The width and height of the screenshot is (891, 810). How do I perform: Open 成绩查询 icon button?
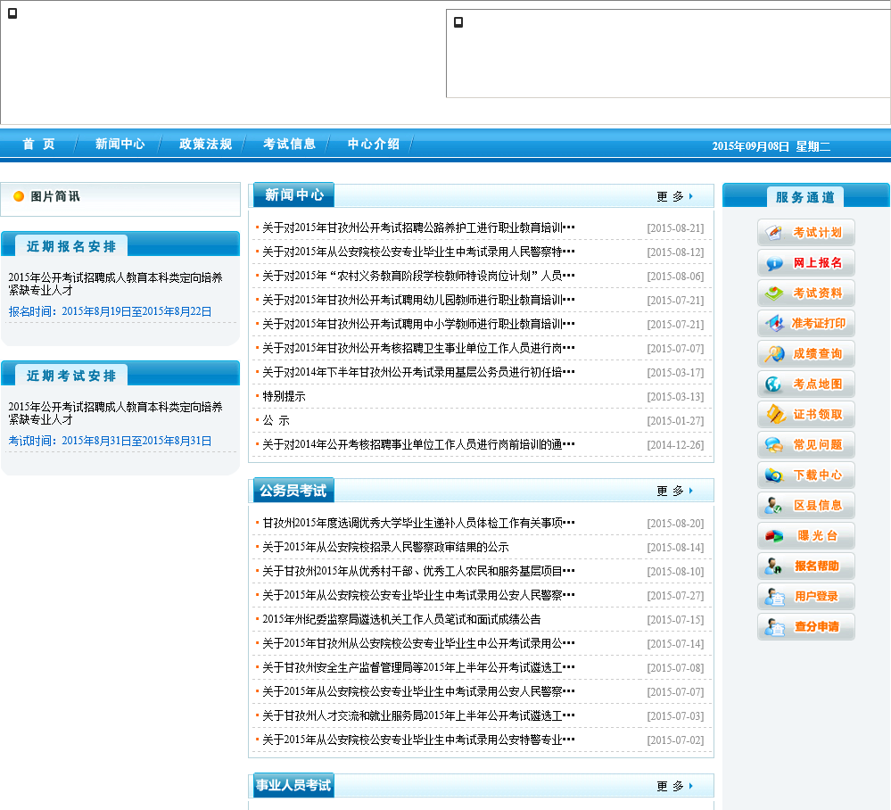805,353
